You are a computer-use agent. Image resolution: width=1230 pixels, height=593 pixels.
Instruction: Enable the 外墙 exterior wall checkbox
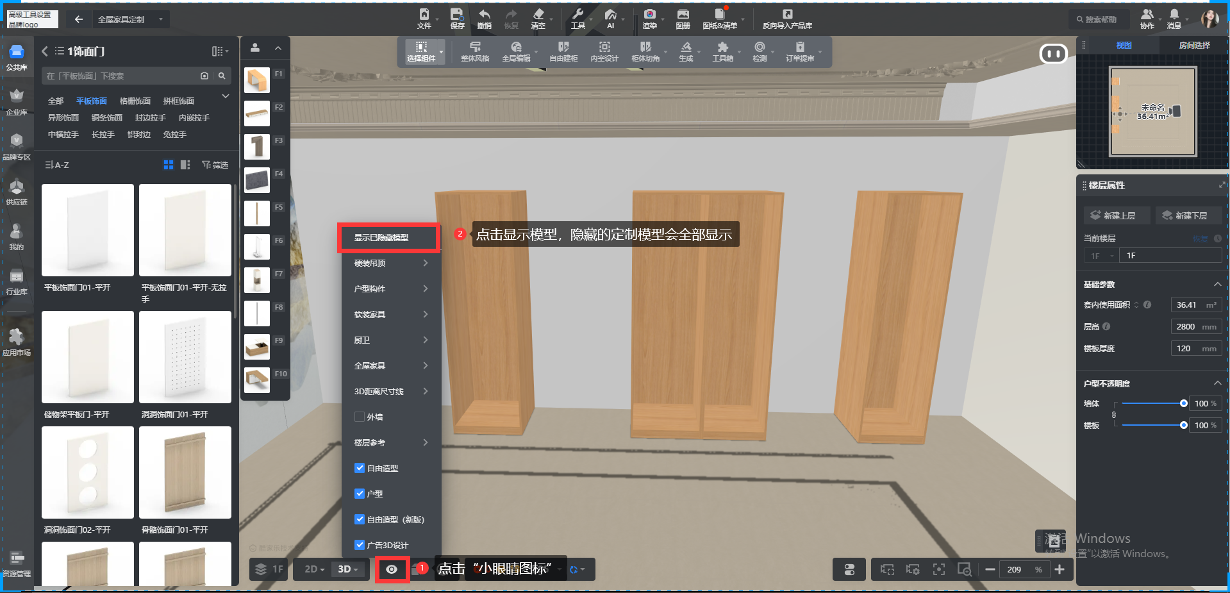pos(360,417)
